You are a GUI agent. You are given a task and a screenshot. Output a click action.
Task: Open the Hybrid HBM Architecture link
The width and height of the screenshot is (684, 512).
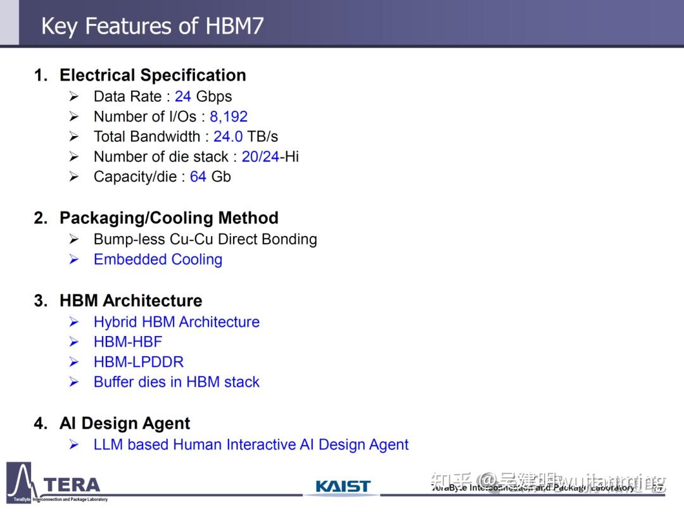[177, 322]
